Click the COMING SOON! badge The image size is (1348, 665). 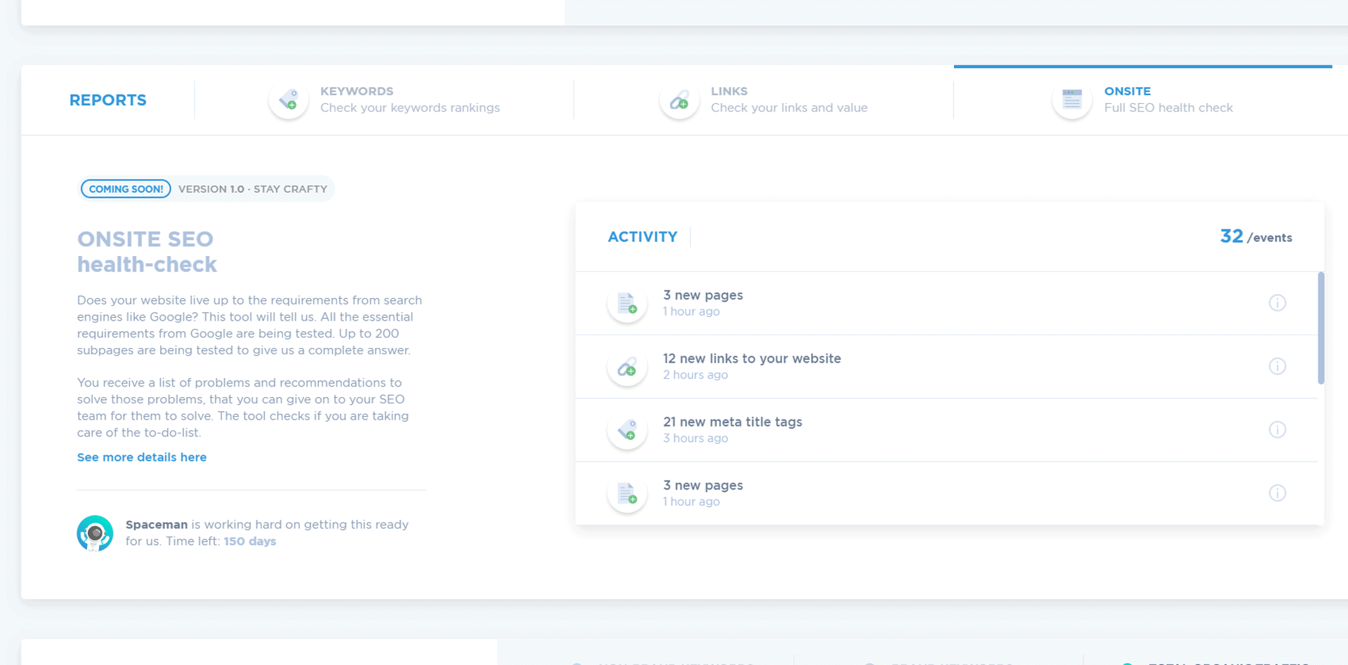(126, 189)
